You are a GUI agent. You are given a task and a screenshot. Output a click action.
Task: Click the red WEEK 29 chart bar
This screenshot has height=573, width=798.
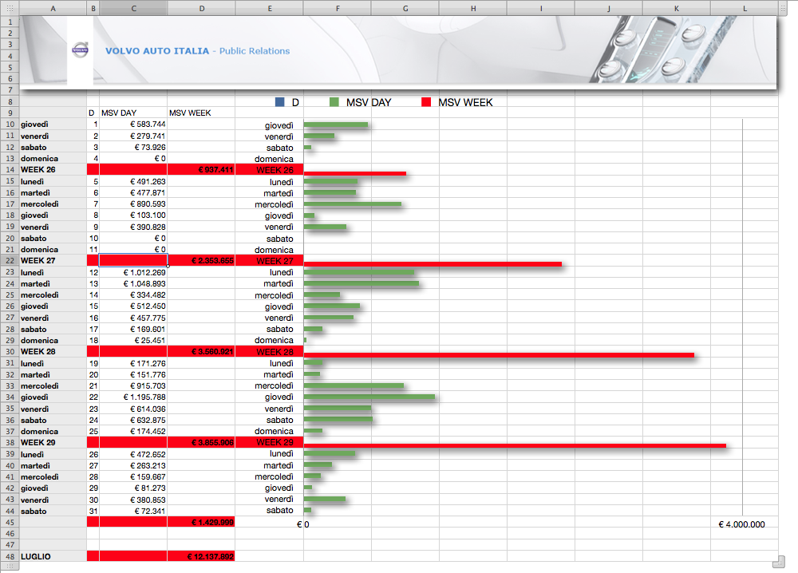point(515,445)
